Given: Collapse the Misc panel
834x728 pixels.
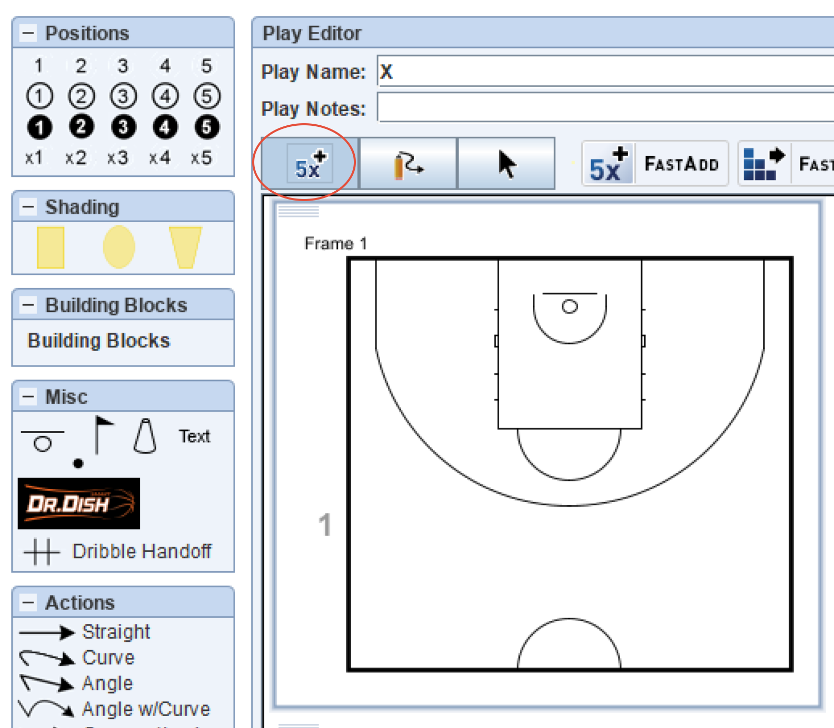Looking at the screenshot, I should click(28, 396).
